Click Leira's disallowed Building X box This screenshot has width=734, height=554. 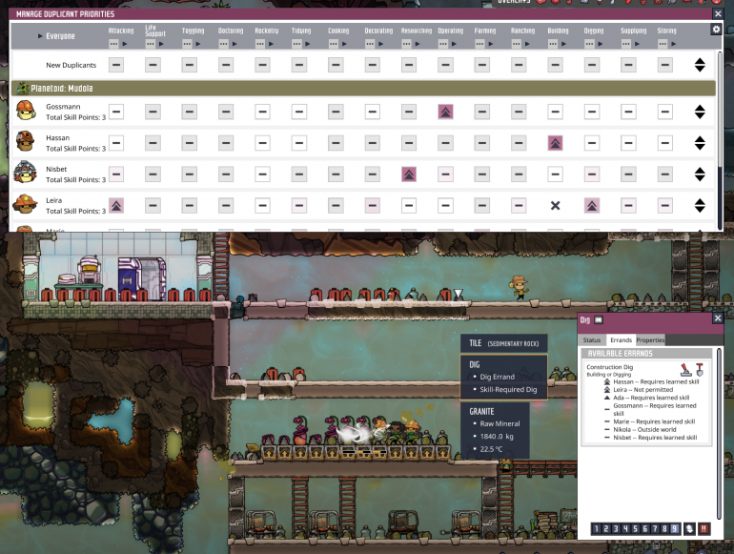555,205
